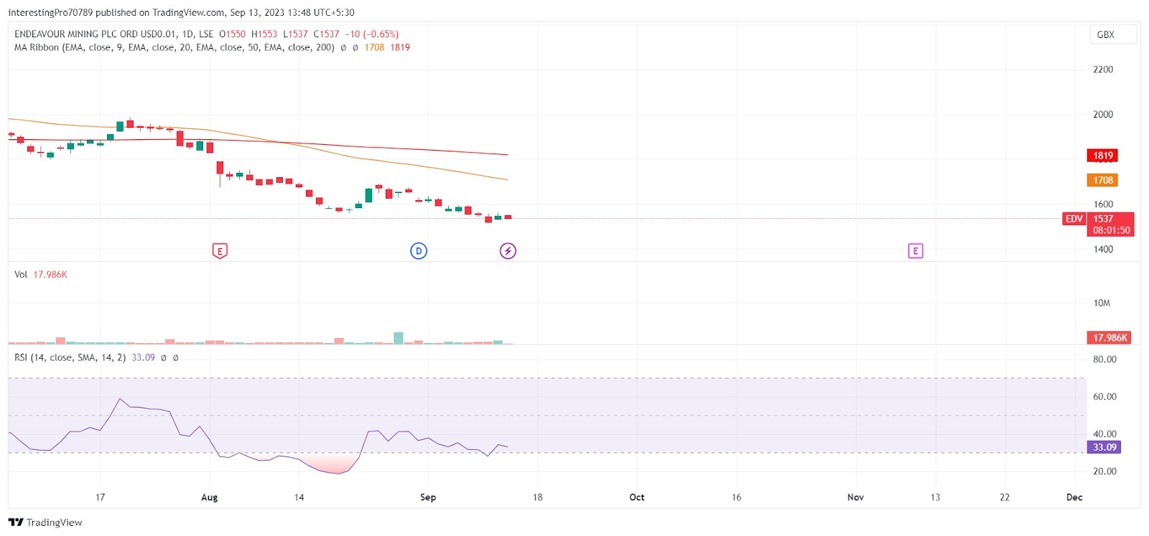Viewport: 1149px width, 536px height.
Task: Open the red earnings E marker near August
Action: pos(220,251)
